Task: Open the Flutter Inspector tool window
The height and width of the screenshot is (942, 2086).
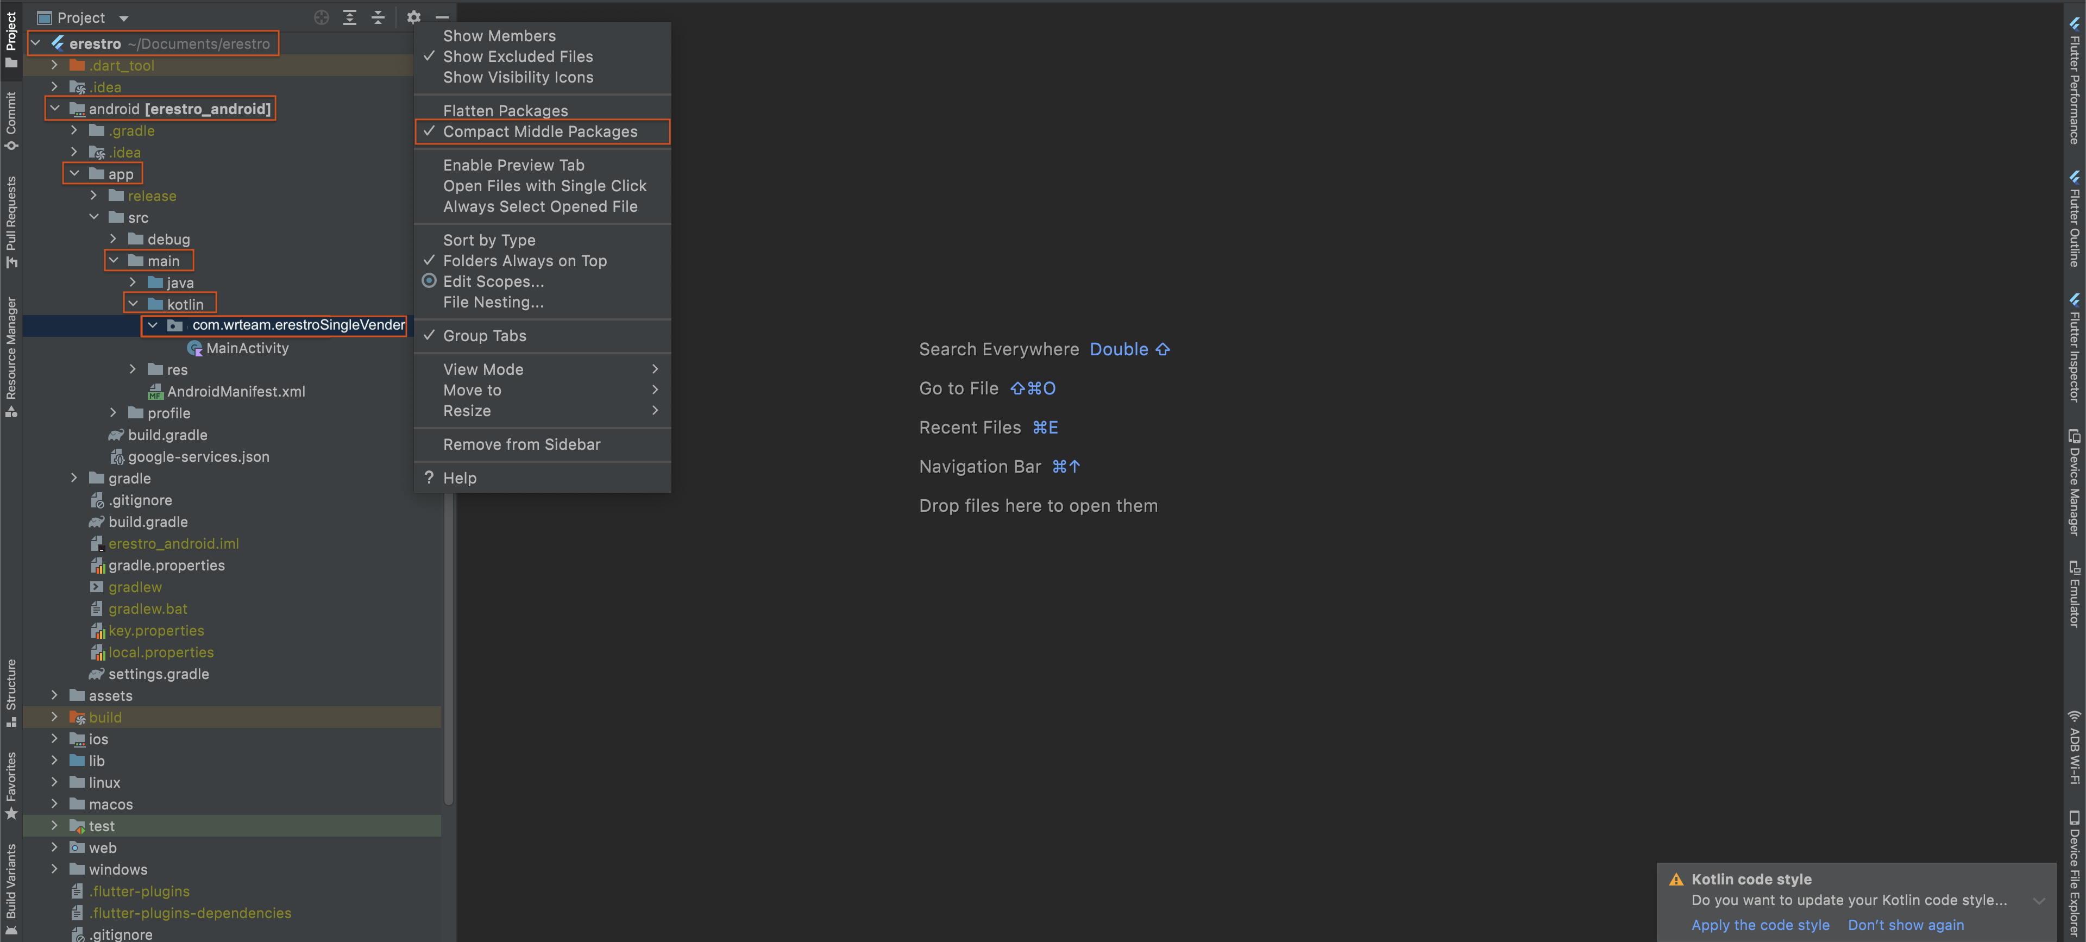Action: (x=2075, y=347)
